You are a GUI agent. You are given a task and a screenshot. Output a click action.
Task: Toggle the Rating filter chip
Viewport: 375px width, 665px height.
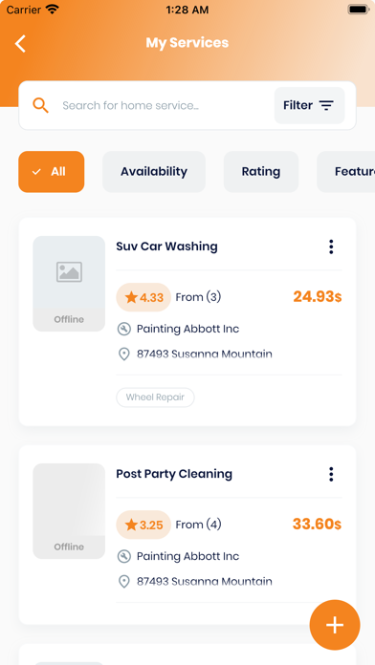[x=261, y=172]
